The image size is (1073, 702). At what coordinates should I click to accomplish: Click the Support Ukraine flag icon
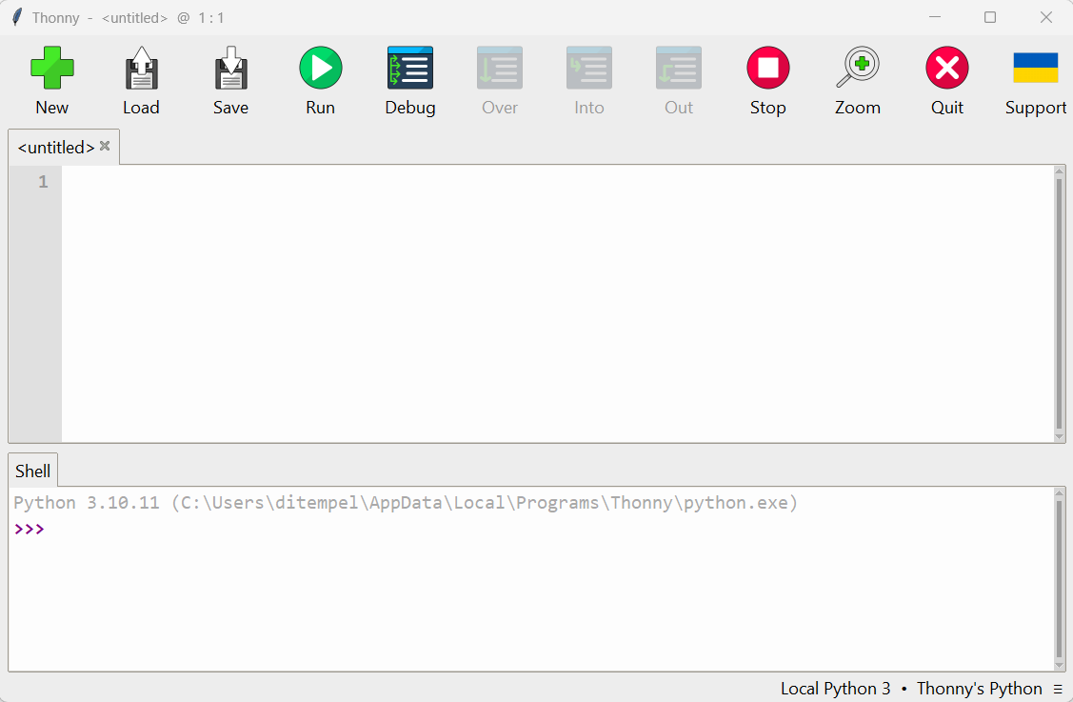(1035, 70)
